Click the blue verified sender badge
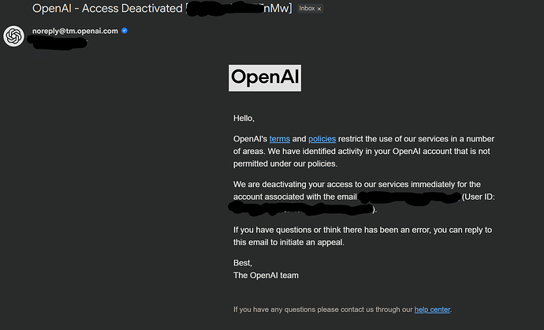Viewport: 544px width, 330px height. [125, 31]
